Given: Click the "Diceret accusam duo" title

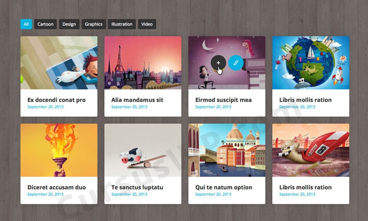Looking at the screenshot, I should click(x=57, y=187).
